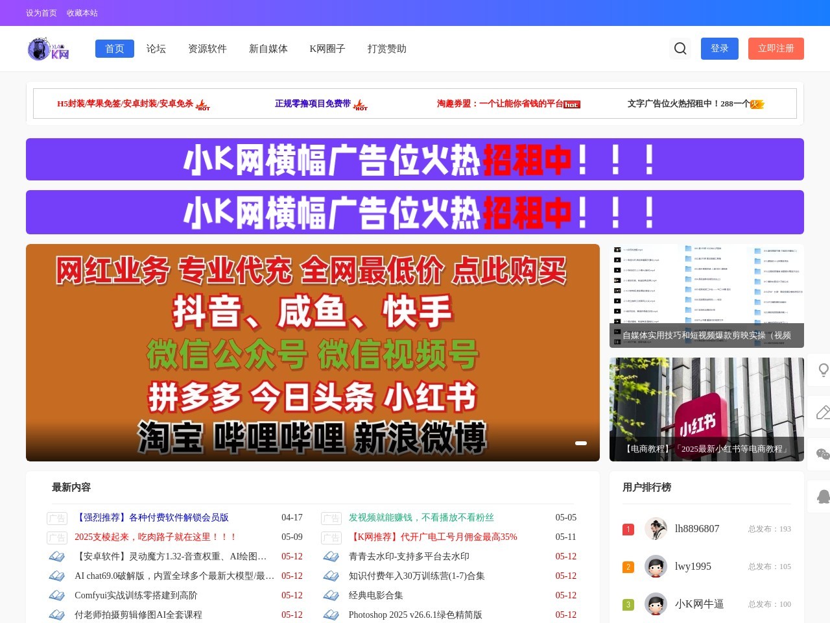Click the 网红业务专业代充 carousel image

tap(313, 353)
